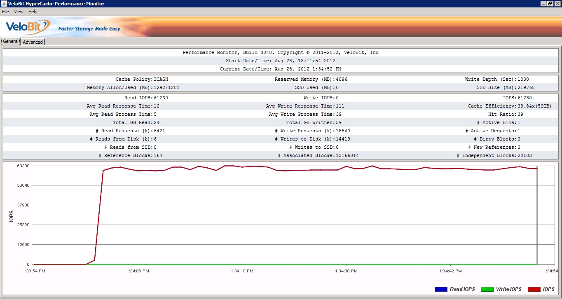Click the Java app icon in title bar
Image resolution: width=562 pixels, height=300 pixels.
tap(4, 4)
